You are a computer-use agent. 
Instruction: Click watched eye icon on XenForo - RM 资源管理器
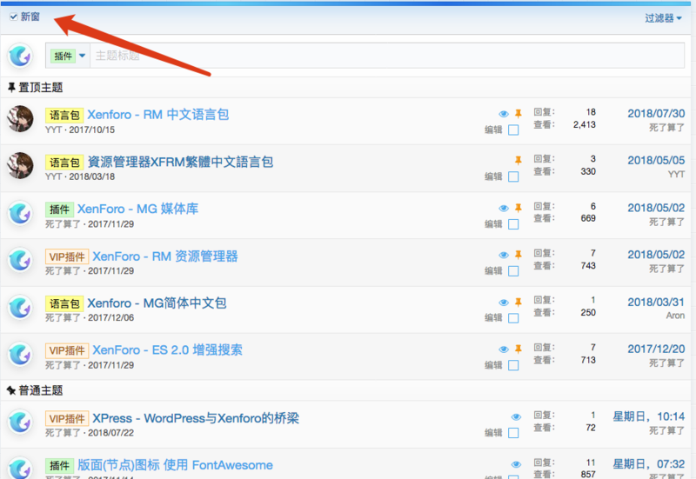click(x=504, y=255)
